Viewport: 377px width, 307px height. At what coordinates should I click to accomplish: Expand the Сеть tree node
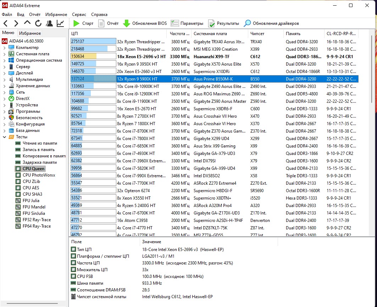(x=4, y=92)
